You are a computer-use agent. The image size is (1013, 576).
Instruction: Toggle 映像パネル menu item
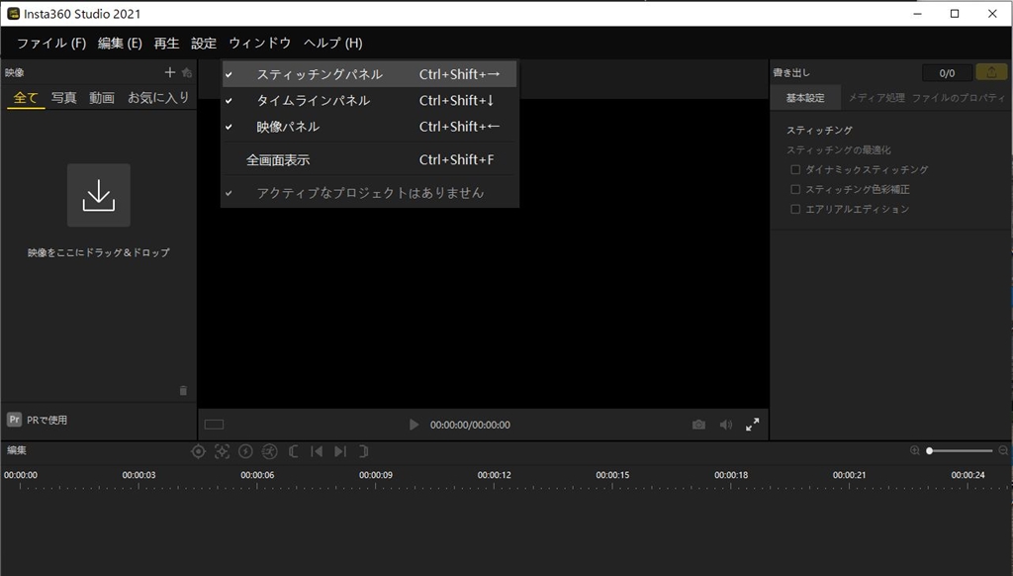pyautogui.click(x=370, y=127)
